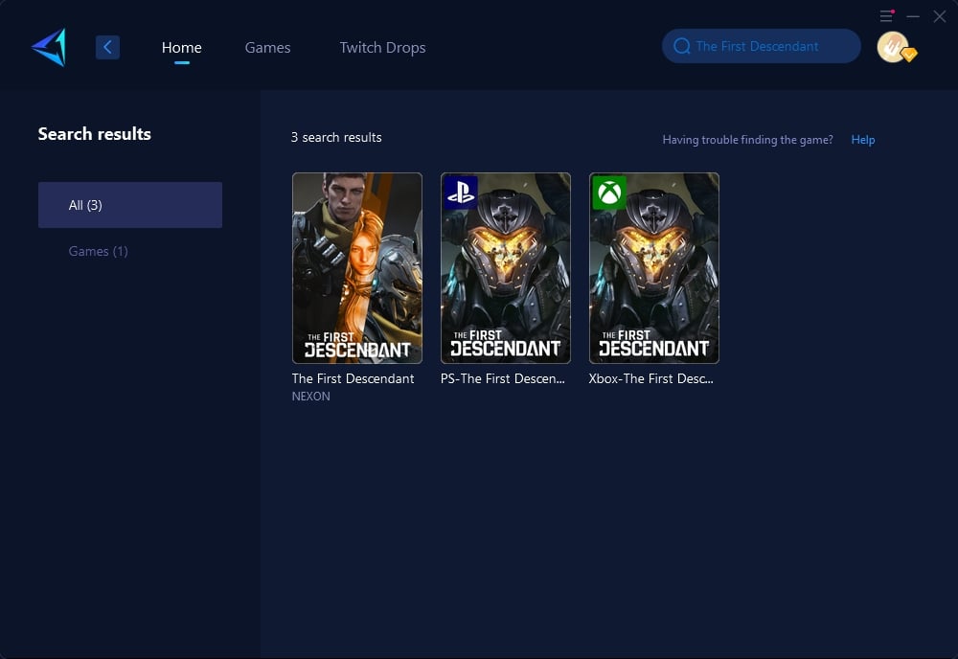Screen dimensions: 958x659
Task: Open The First Descendant PC cover thumbnail
Action: [356, 268]
